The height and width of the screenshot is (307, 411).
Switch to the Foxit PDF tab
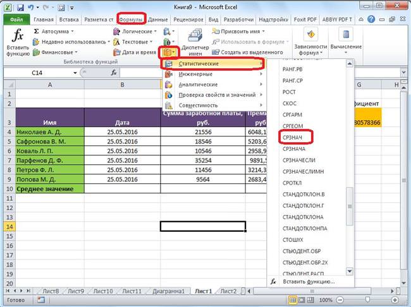tap(305, 20)
